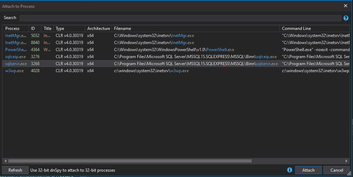
Task: Click into the Search field
Action: click(180, 18)
